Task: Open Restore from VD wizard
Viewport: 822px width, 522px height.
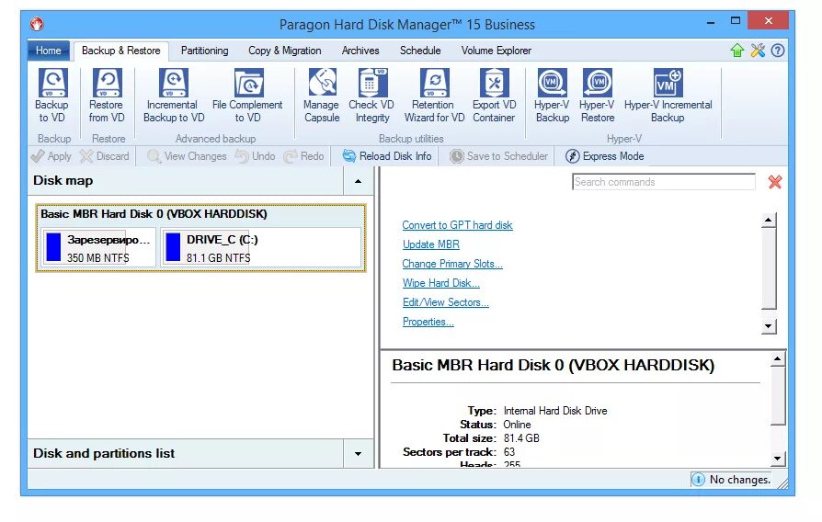Action: (x=107, y=96)
